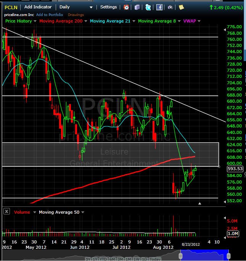Expand VWAP indicator options arrow
This screenshot has height=261, width=246.
coord(199,21)
